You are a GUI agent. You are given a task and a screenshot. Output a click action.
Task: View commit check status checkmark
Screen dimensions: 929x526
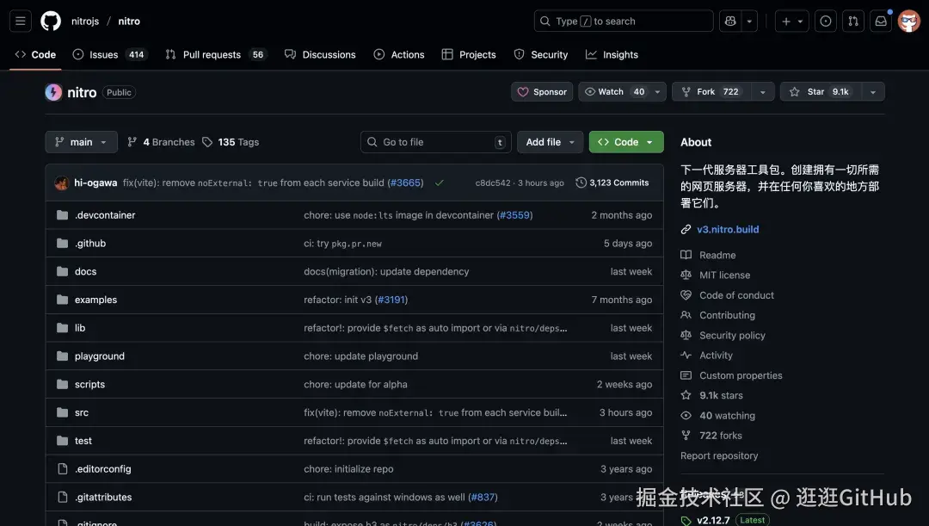tap(439, 183)
